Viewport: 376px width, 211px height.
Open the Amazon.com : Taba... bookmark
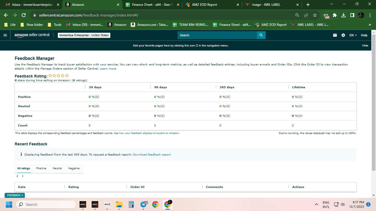(x=149, y=25)
